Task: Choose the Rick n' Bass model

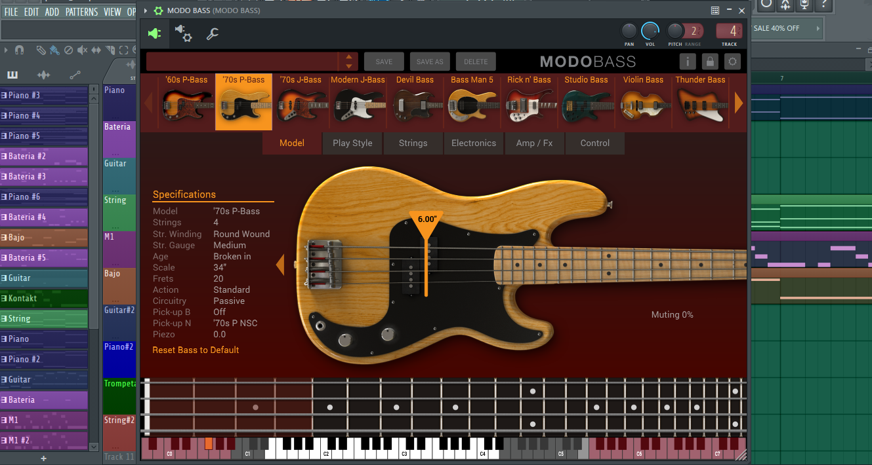Action: point(529,102)
